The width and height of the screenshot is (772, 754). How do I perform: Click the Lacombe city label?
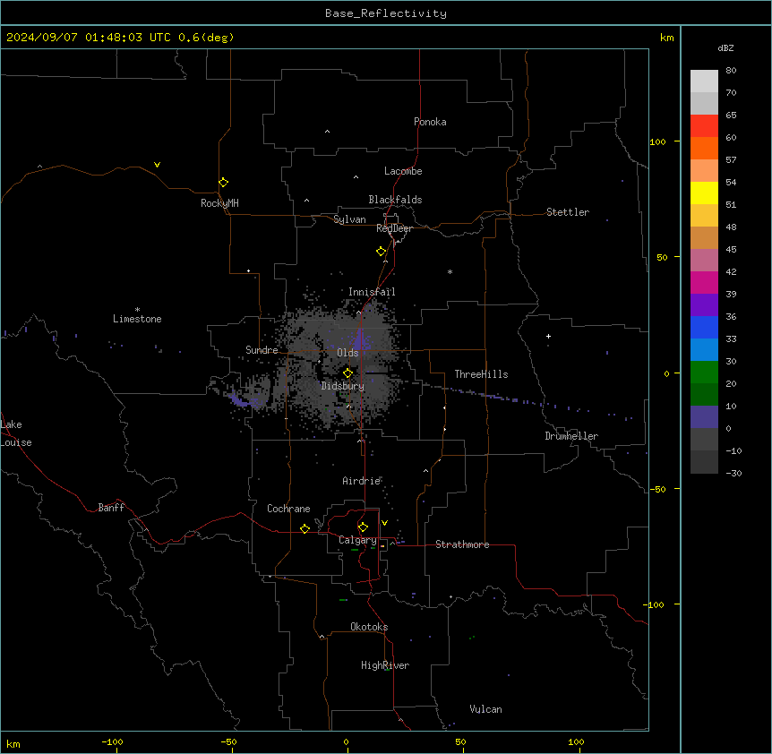[x=403, y=171]
